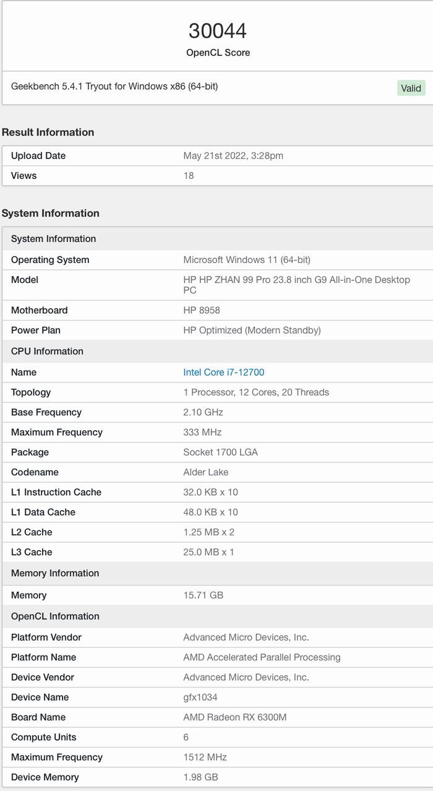The height and width of the screenshot is (791, 433).
Task: Click the gfx1034 device name value
Action: (x=200, y=697)
